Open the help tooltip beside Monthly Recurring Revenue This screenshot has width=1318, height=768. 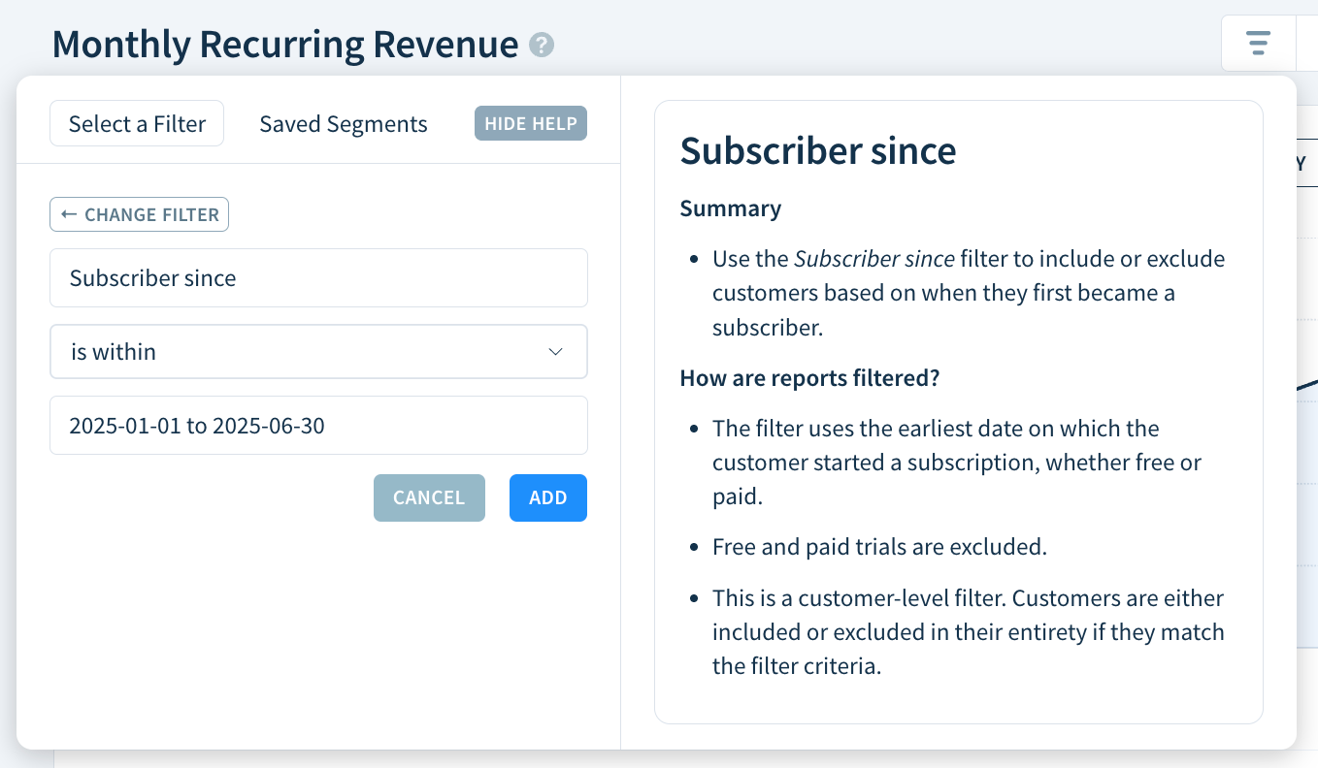pyautogui.click(x=542, y=45)
